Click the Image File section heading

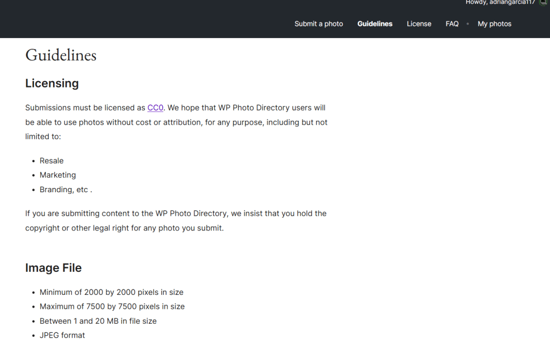[53, 267]
